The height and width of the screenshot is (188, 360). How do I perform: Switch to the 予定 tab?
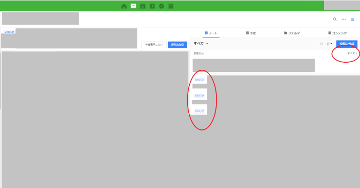(251, 33)
